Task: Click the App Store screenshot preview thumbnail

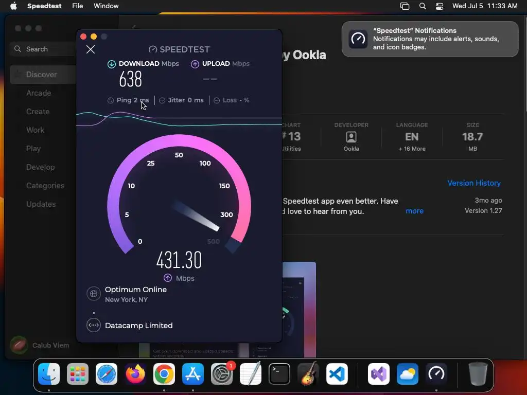Action: click(299, 309)
